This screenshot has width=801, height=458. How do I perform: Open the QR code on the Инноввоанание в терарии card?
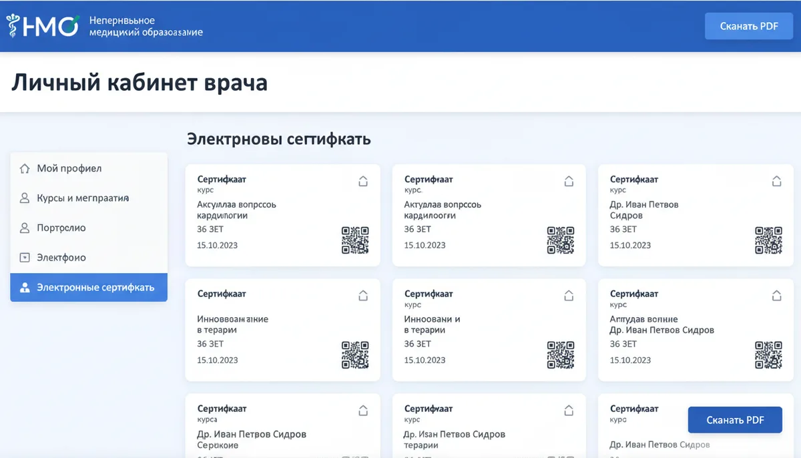coord(355,355)
